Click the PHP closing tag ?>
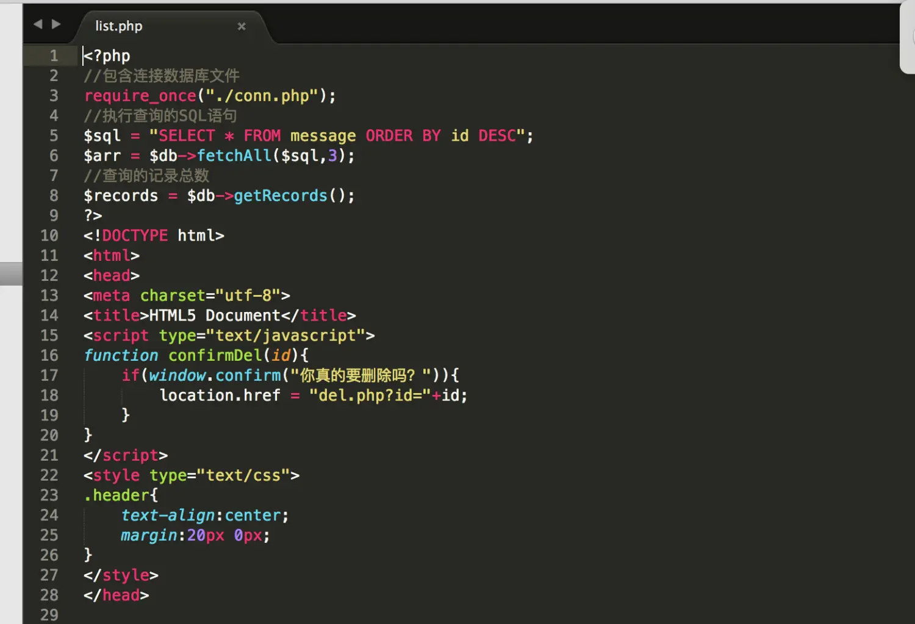Viewport: 915px width, 624px height. pyautogui.click(x=93, y=216)
